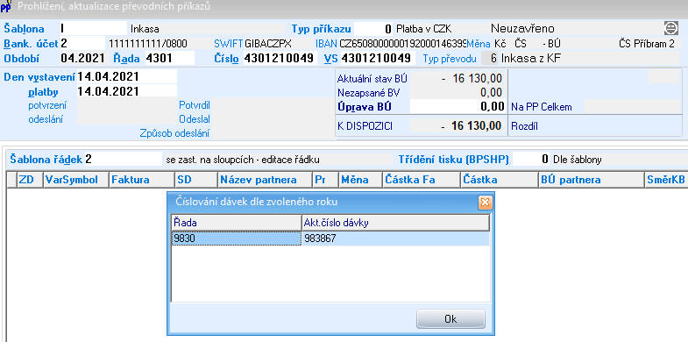
Task: Click the Odeslal label
Action: (195, 119)
